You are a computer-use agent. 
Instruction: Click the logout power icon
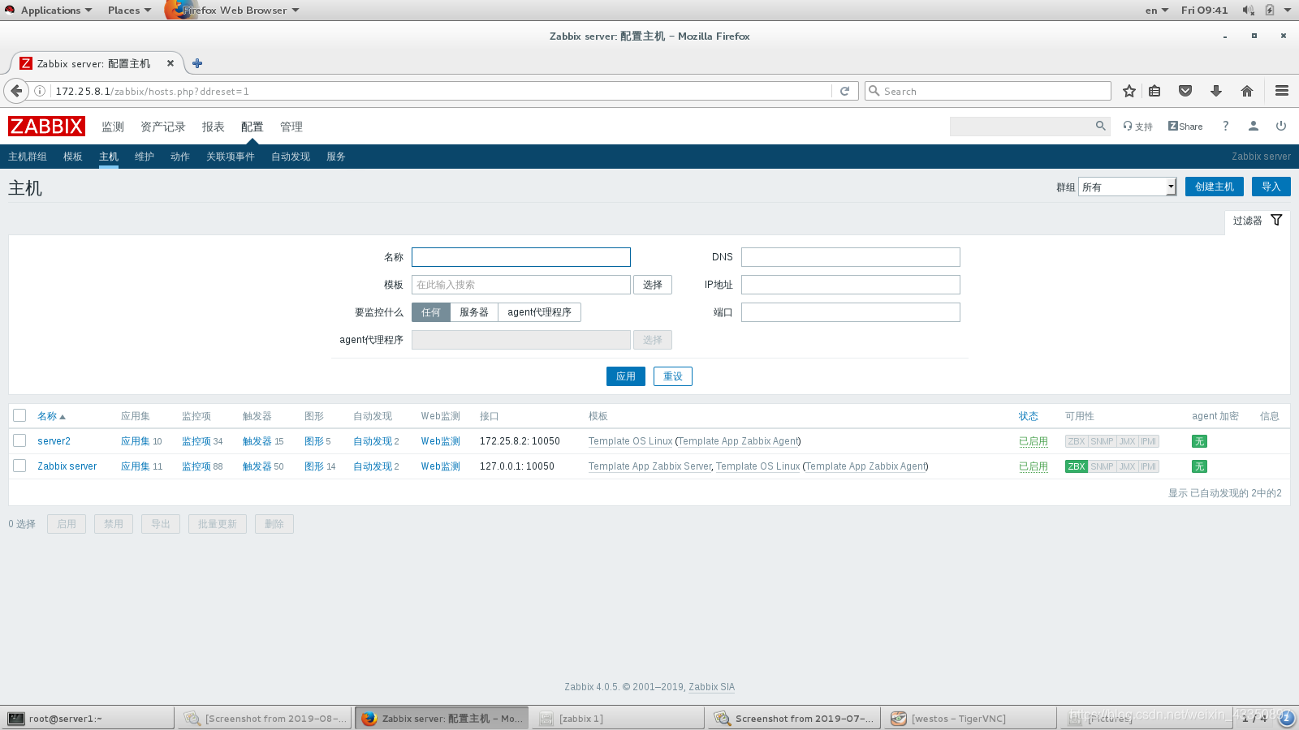point(1281,127)
